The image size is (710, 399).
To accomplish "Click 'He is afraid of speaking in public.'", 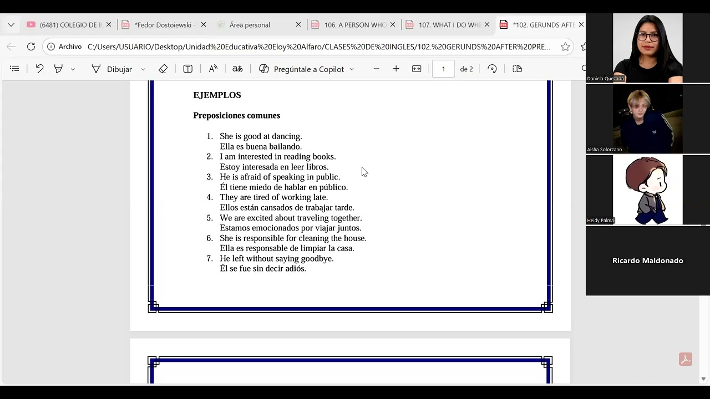I will click(280, 177).
